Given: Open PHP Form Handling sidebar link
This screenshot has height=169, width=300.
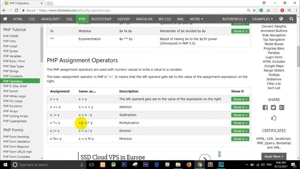Looking at the screenshot, I should pos(16,137).
